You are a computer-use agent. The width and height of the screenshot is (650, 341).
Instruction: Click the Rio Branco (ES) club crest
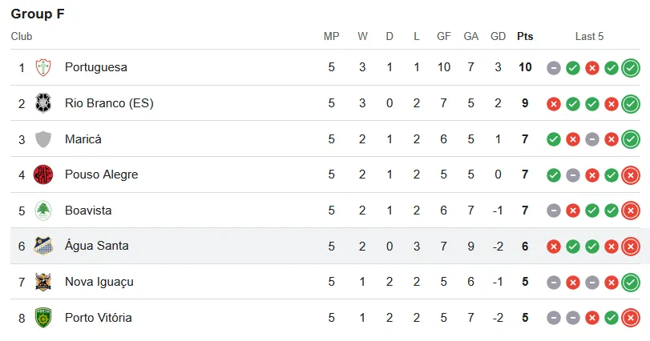point(43,103)
